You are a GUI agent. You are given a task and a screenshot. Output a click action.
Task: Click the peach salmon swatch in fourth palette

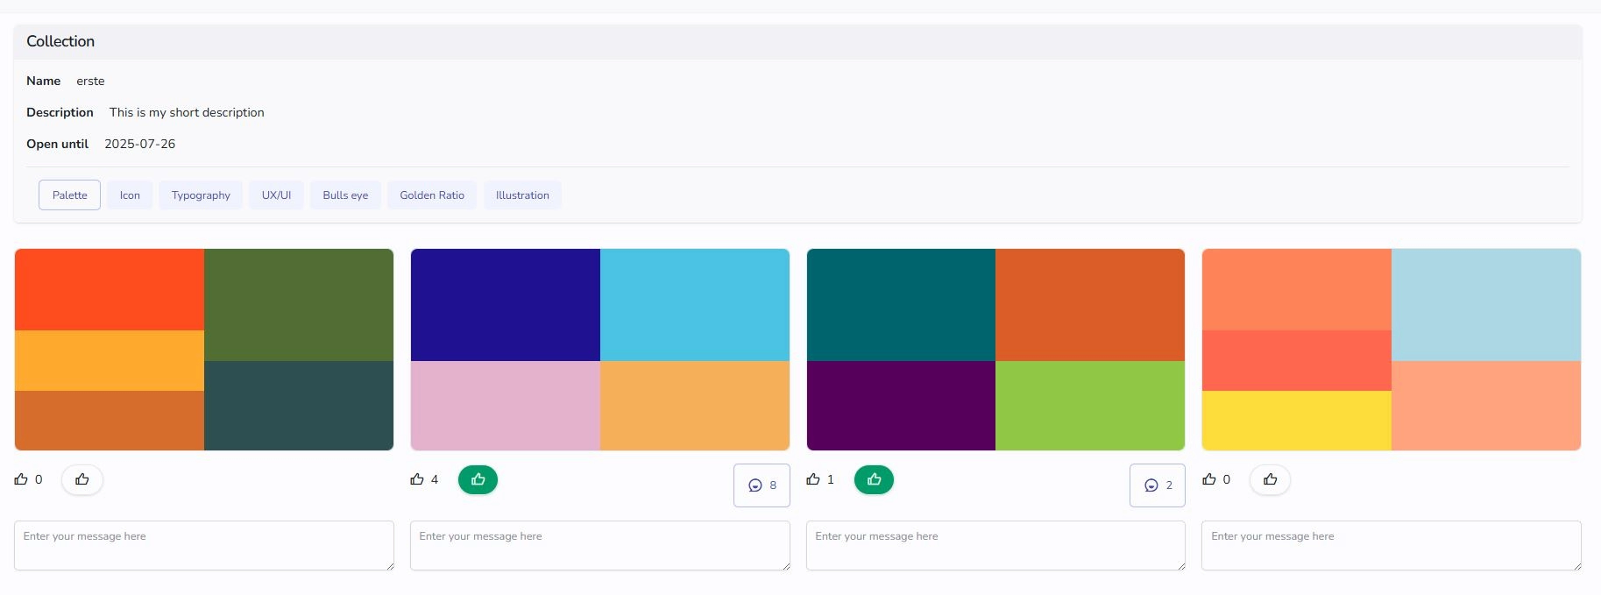tap(1486, 406)
